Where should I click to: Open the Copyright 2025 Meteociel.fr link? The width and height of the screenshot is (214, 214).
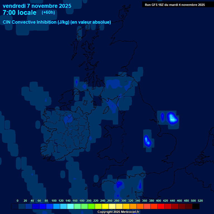pos(118,212)
